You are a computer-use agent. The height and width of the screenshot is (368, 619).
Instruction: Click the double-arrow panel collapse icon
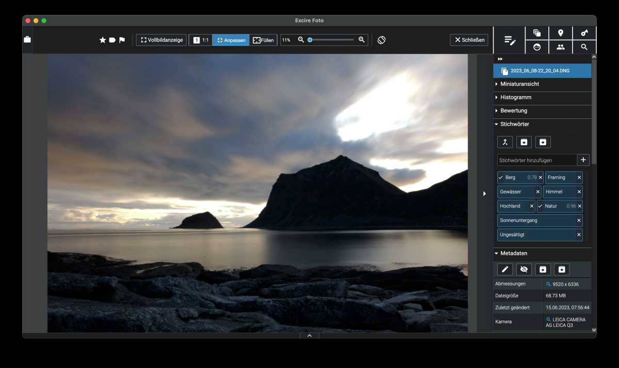click(x=500, y=59)
